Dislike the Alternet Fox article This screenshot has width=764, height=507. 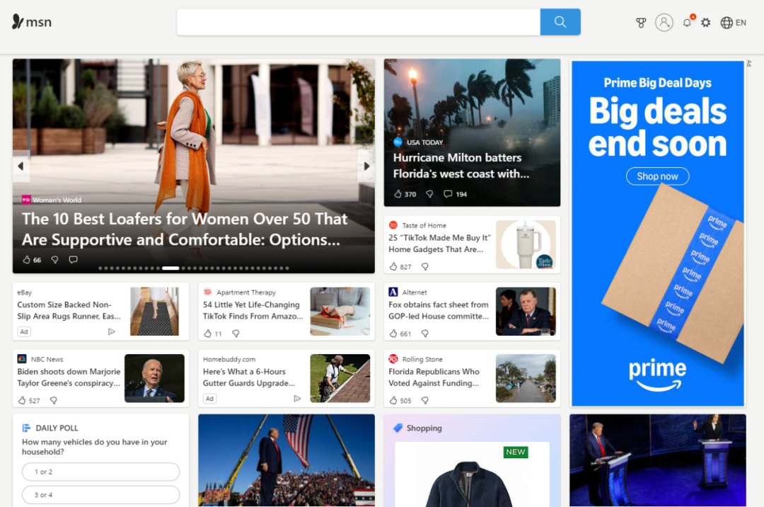point(425,334)
